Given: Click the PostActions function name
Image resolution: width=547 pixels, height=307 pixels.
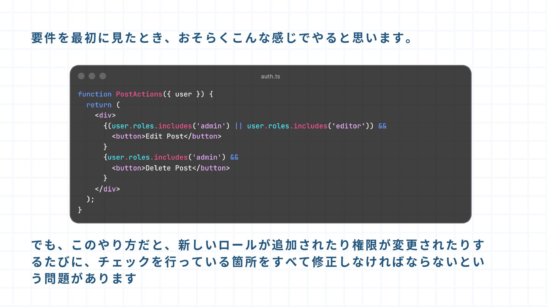Looking at the screenshot, I should [139, 94].
